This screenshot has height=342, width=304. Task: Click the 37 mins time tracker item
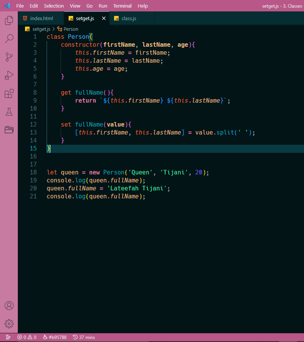tap(84, 337)
